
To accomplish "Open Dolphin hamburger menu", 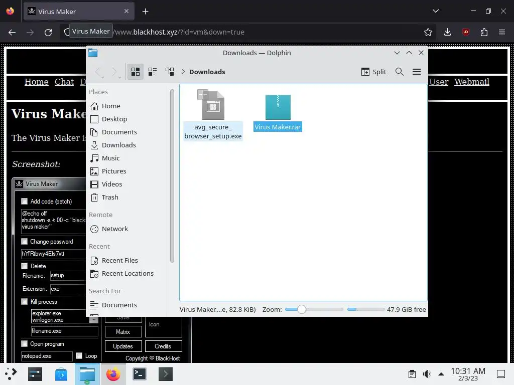I will click(417, 72).
